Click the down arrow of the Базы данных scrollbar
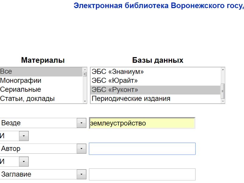244x183 pixels. pyautogui.click(x=223, y=101)
